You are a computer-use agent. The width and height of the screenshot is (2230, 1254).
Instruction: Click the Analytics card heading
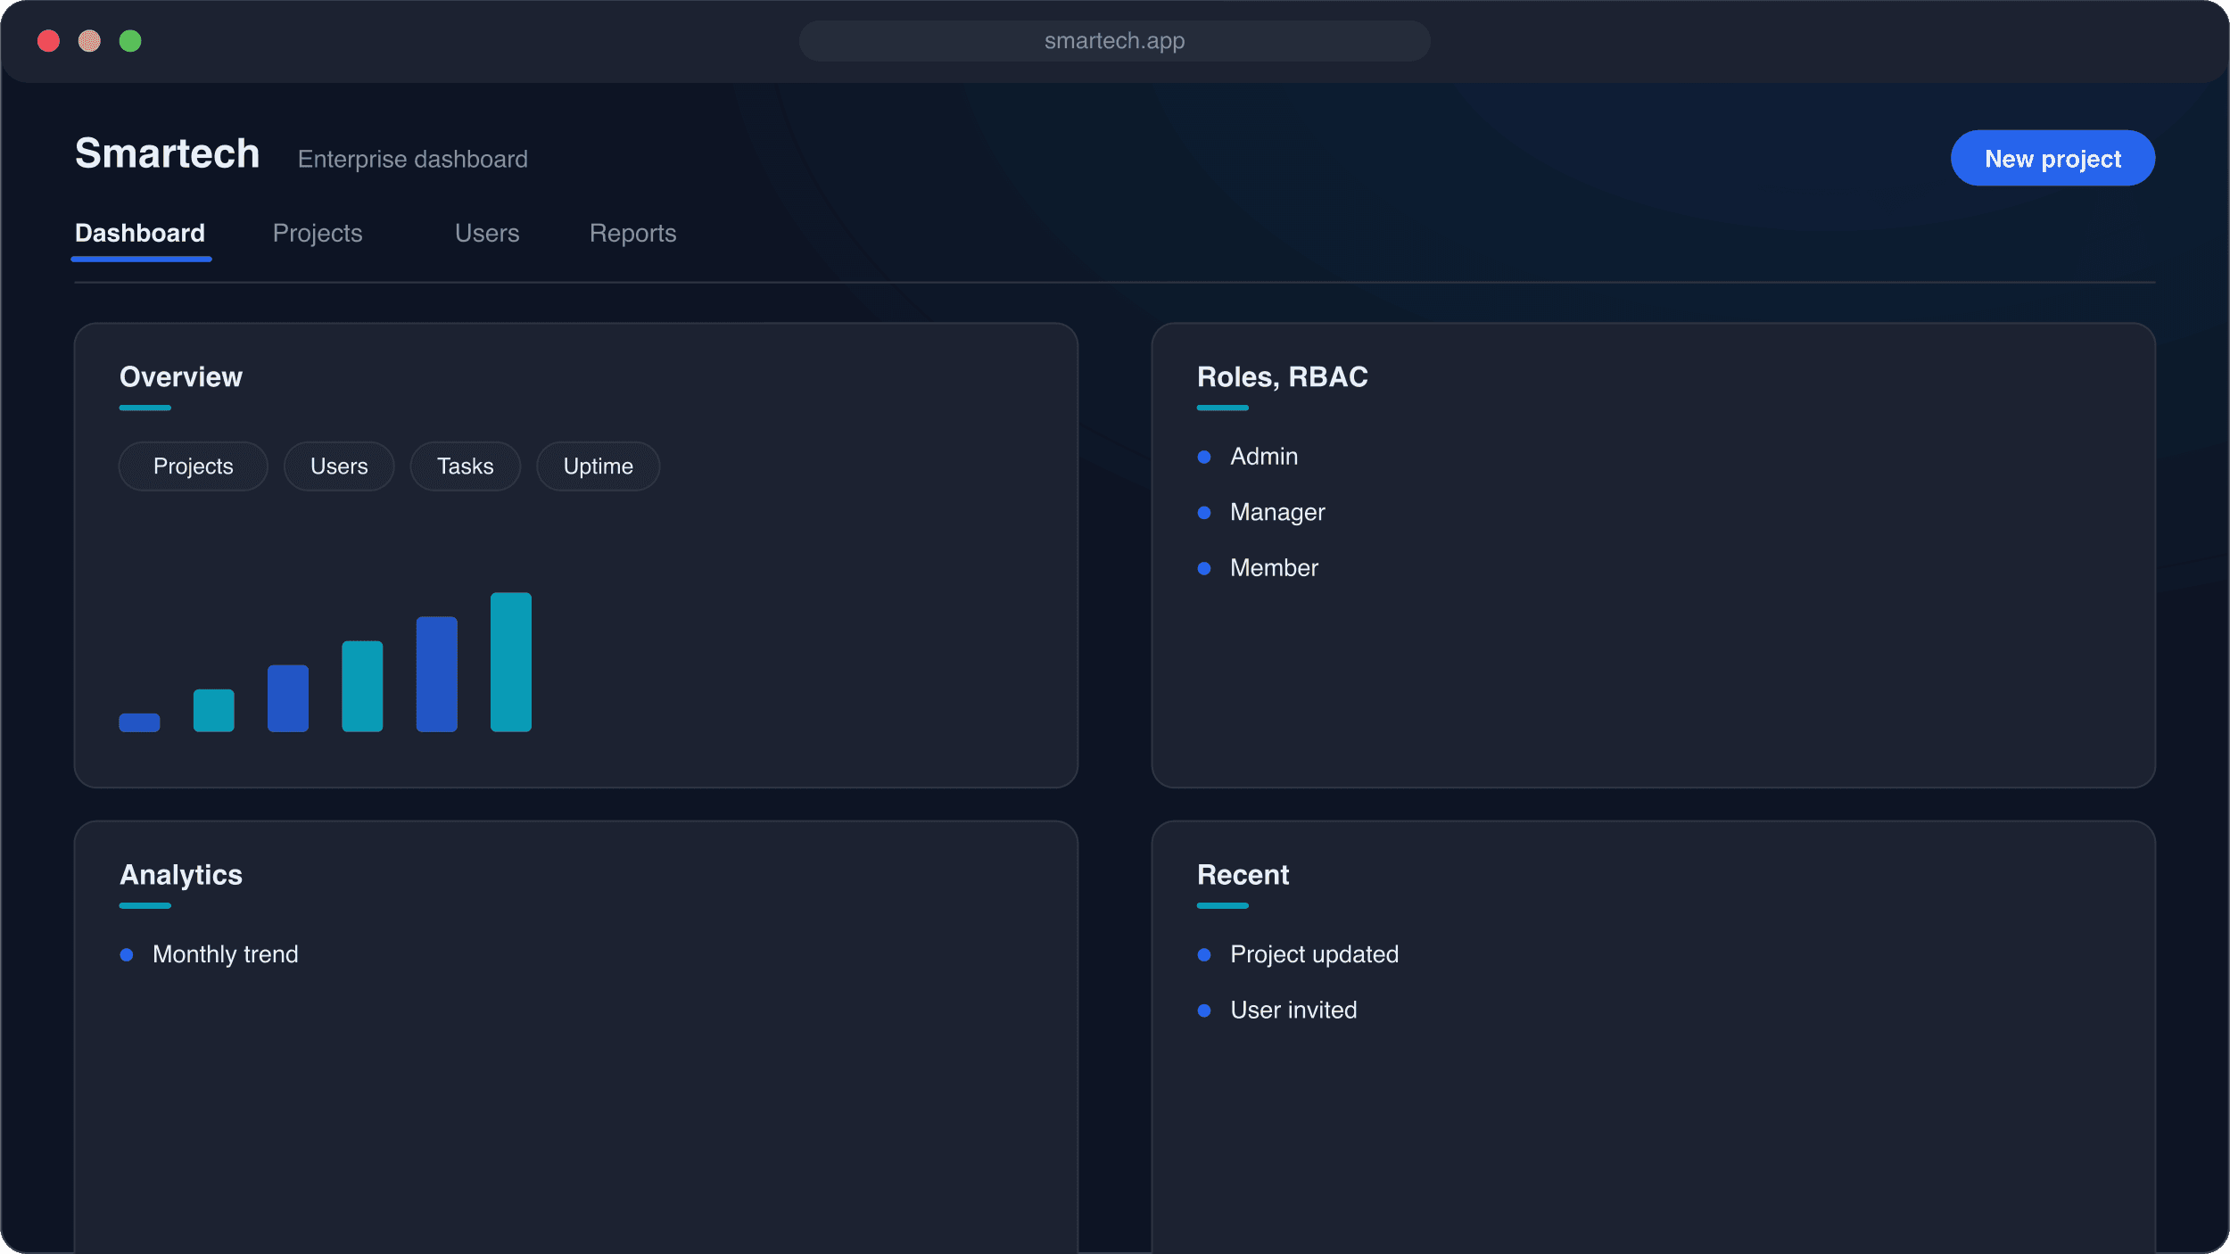click(x=181, y=874)
